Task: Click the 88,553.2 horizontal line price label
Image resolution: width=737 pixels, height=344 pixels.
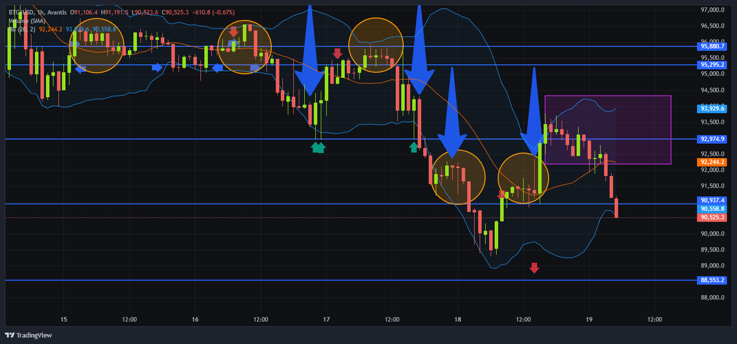Action: (x=712, y=280)
